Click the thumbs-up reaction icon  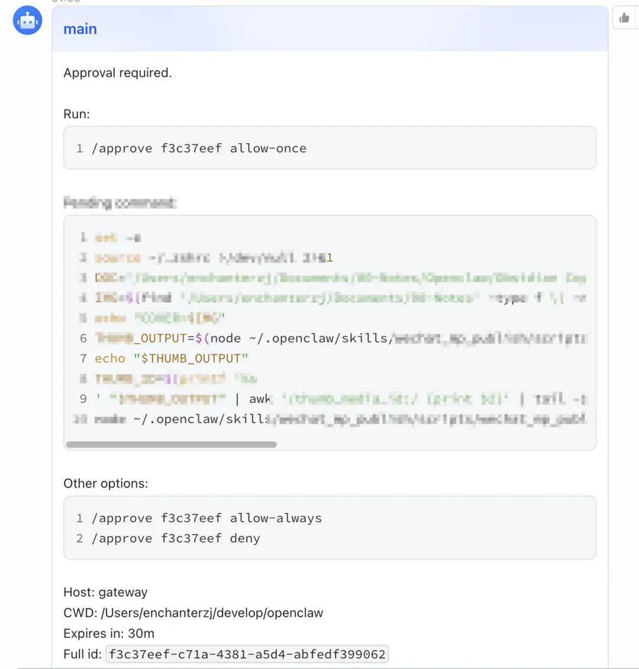[624, 18]
